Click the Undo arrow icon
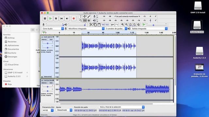This screenshot has width=209, height=117. tap(113, 25)
